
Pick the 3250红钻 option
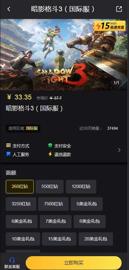(21, 204)
